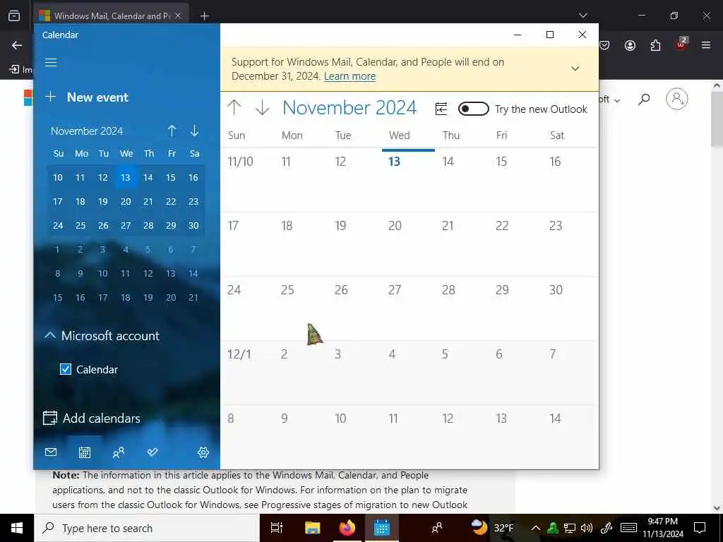This screenshot has height=542, width=723.
Task: Open Firefox extensions puzzle icon
Action: coord(655,45)
